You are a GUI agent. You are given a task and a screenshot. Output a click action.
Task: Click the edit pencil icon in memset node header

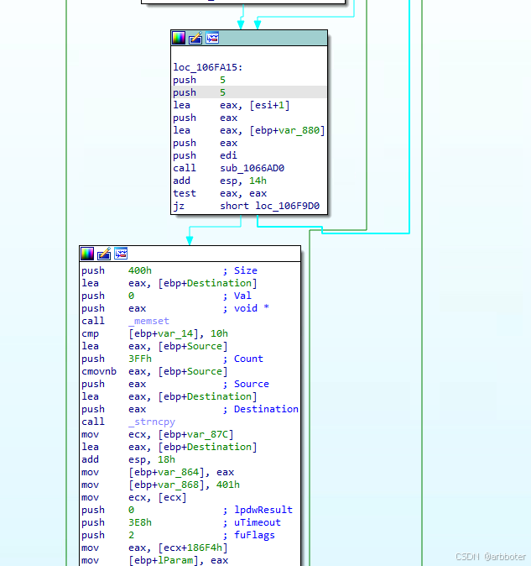[x=104, y=254]
